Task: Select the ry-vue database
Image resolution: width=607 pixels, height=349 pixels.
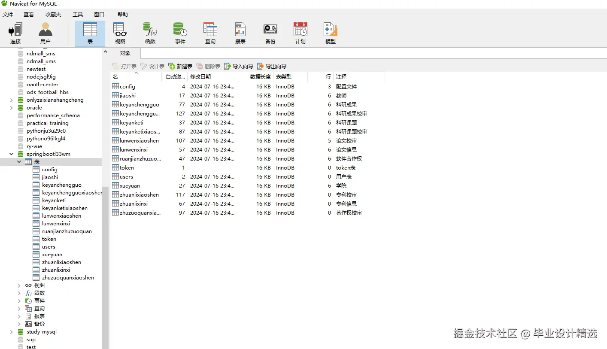Action: pos(34,146)
